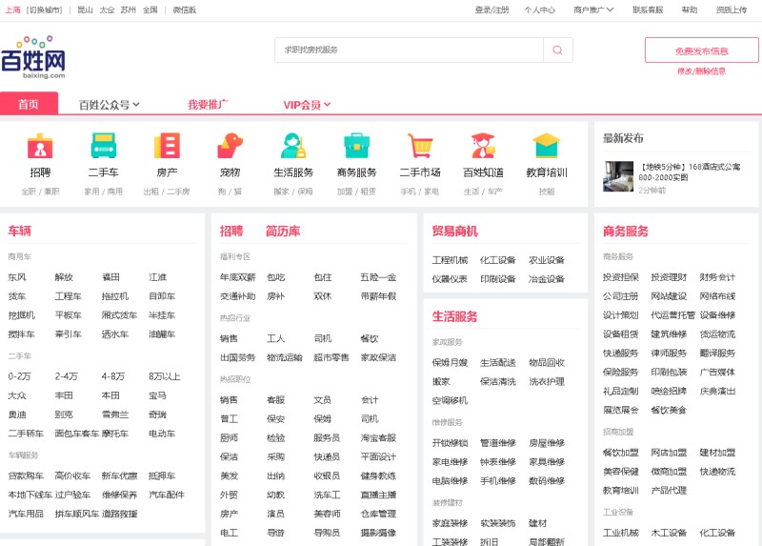This screenshot has height=546, width=762.
Task: Open the 168酒店式公寓 listing thumbnail
Action: (618, 176)
